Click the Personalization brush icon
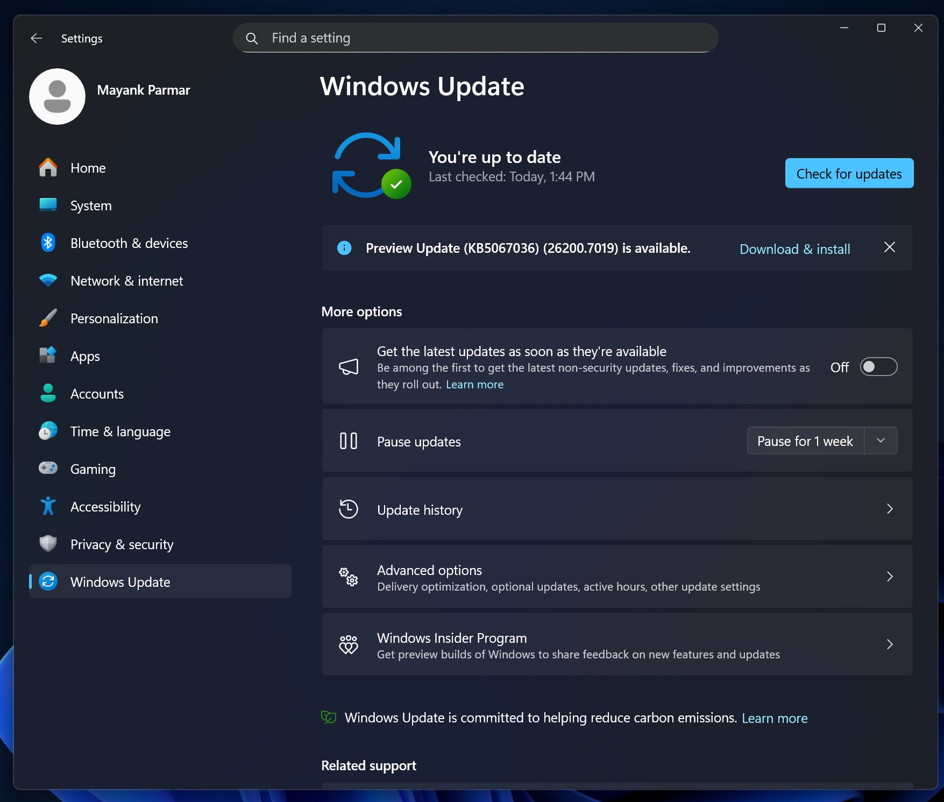This screenshot has height=802, width=944. click(48, 318)
